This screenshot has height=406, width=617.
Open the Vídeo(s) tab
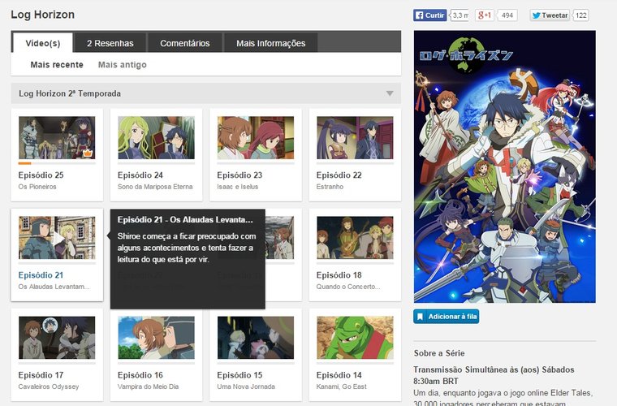point(43,43)
